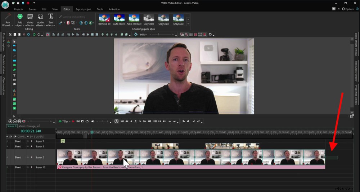The width and height of the screenshot is (360, 192).
Task: Toggle the lock marker on Layer 13
Action: click(32, 167)
